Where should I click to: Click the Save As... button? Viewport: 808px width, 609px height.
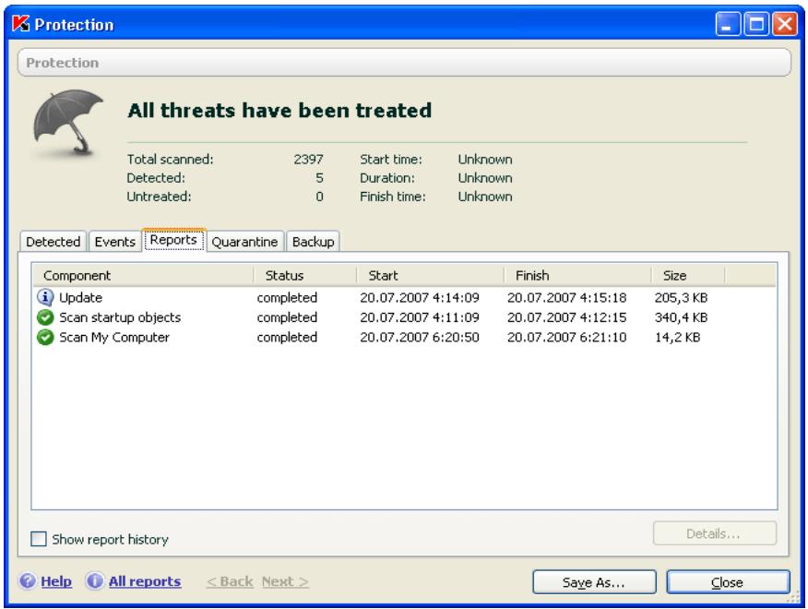coord(594,582)
